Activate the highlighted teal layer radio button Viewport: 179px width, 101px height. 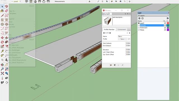coord(139,26)
